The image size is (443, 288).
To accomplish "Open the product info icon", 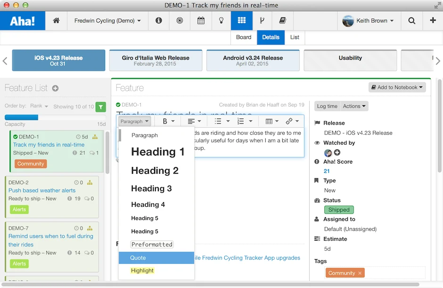I will 159,21.
